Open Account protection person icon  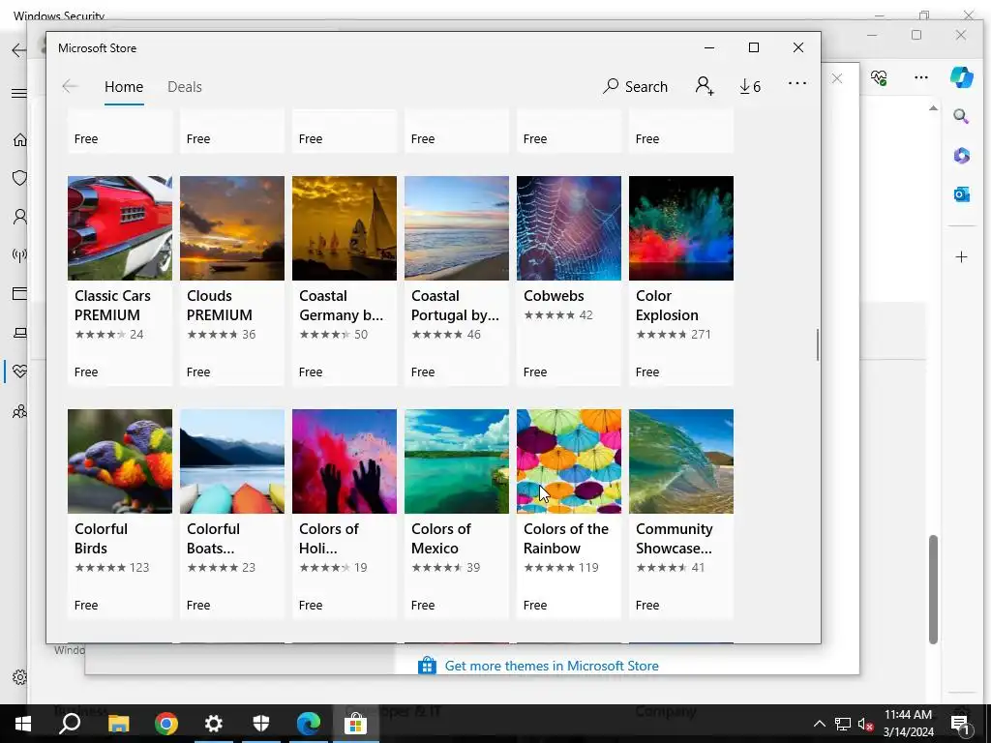coord(20,217)
